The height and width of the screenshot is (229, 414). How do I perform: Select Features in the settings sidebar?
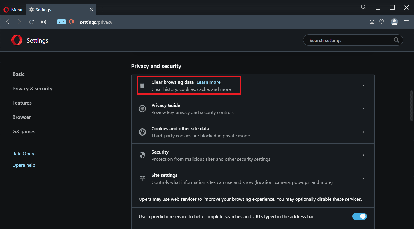click(22, 103)
